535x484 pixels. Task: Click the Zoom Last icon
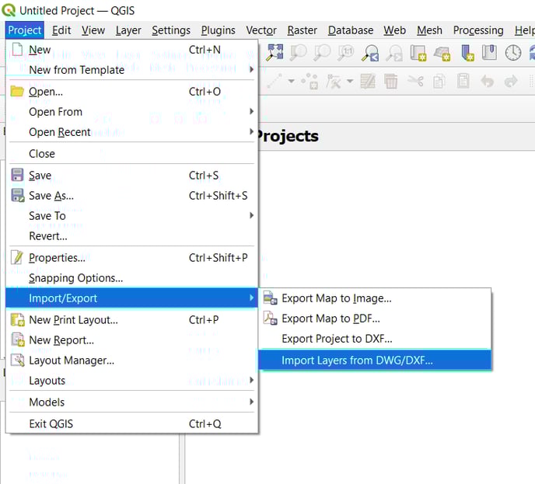tap(370, 53)
